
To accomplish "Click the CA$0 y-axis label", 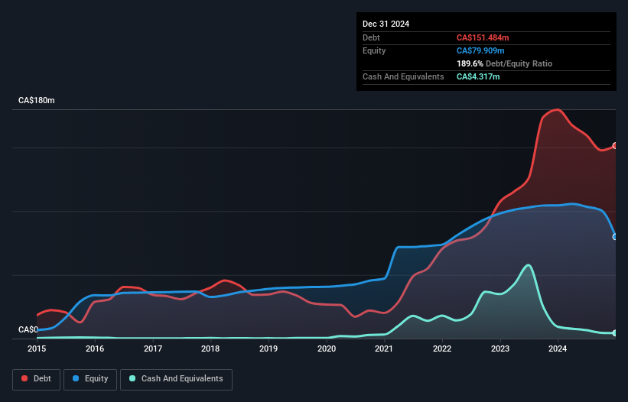I will [28, 329].
